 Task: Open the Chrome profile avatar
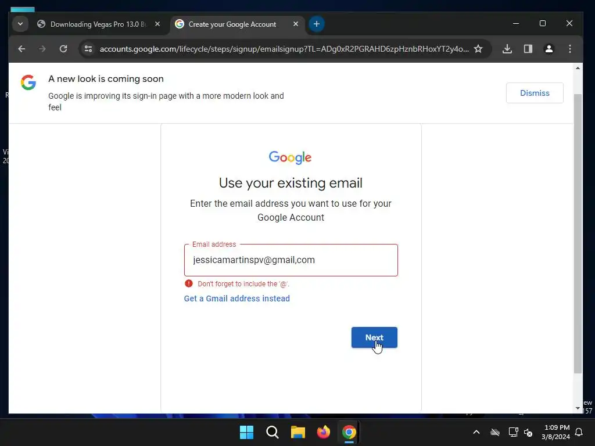549,49
